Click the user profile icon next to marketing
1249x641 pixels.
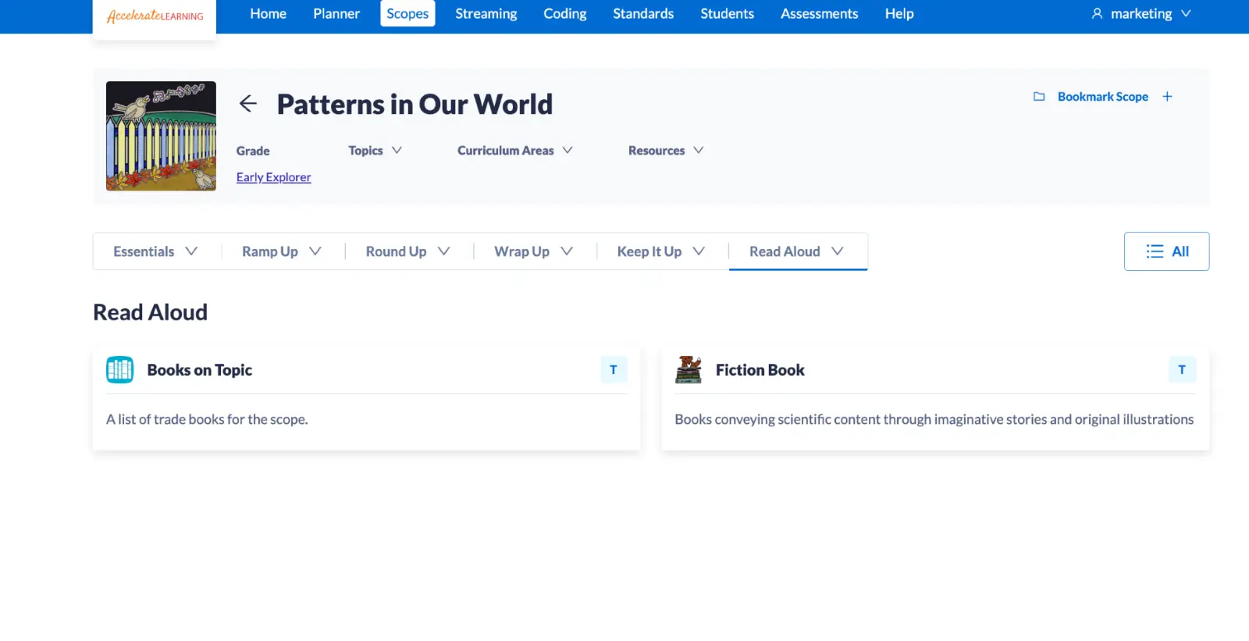[1097, 14]
